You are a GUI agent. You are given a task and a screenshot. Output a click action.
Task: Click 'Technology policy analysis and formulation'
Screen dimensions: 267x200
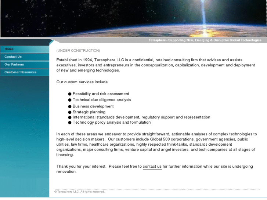pos(112,122)
